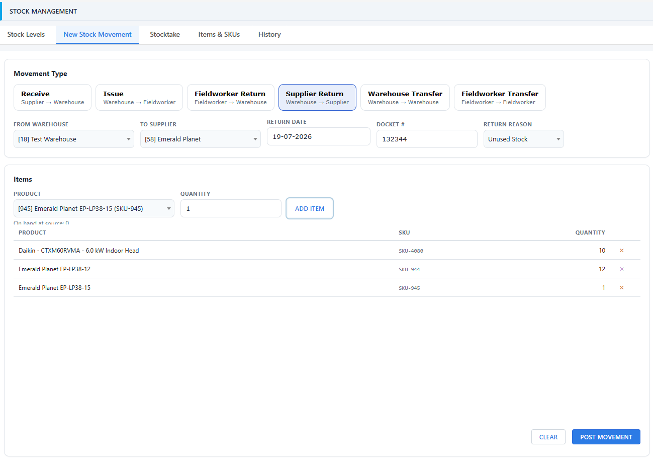653x465 pixels.
Task: Open the Items & SKUs tab
Action: point(219,35)
